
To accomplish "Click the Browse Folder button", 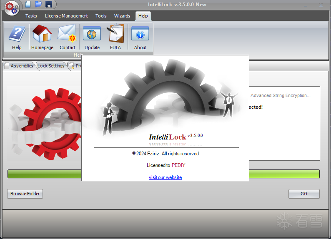I will (x=25, y=194).
